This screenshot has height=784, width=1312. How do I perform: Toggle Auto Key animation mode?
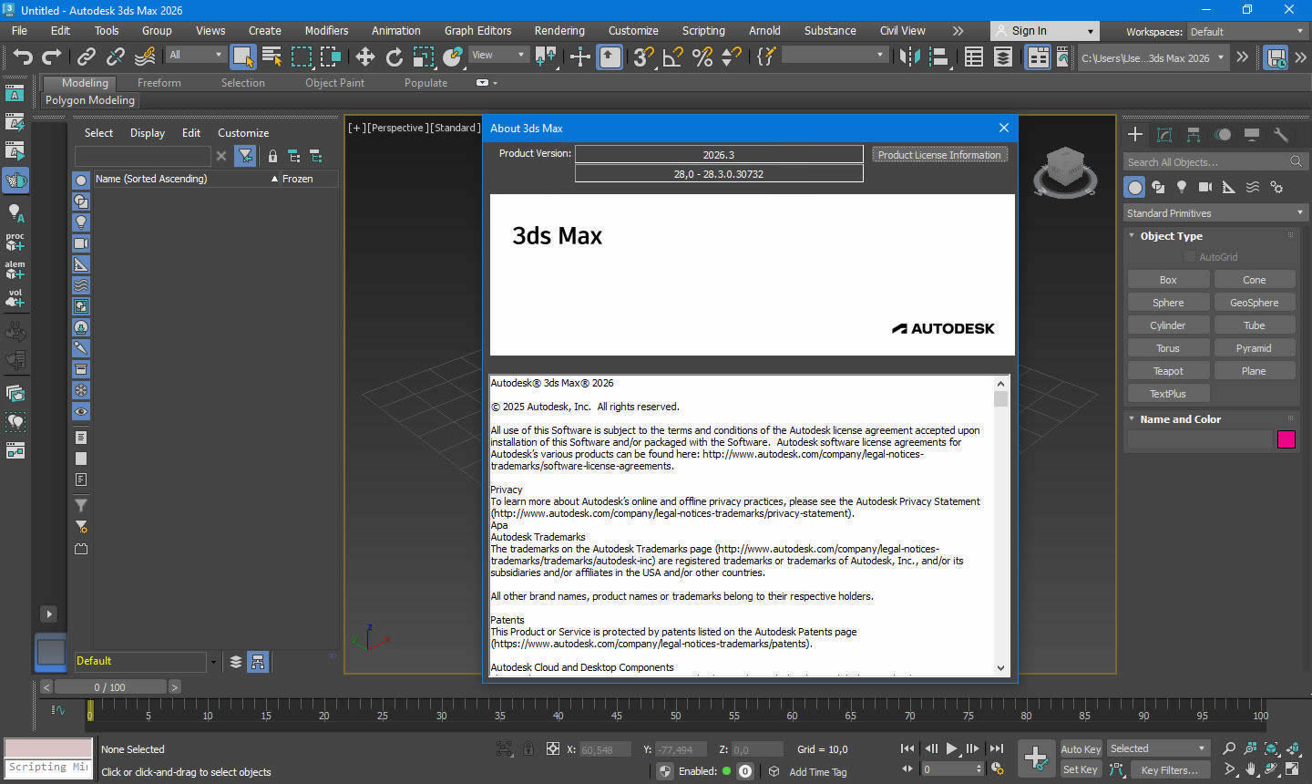click(1081, 748)
